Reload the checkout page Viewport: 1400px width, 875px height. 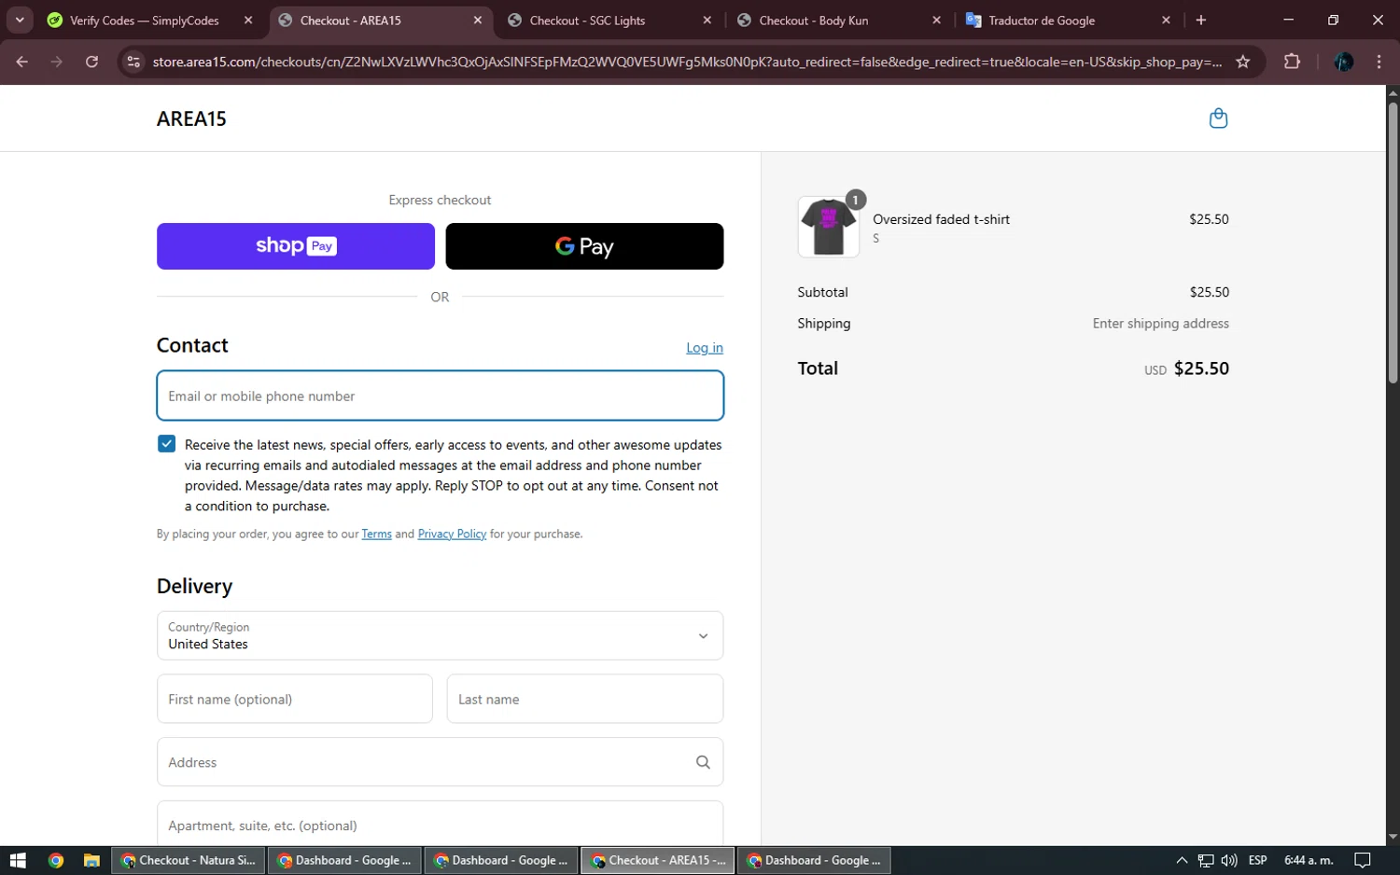pos(91,62)
